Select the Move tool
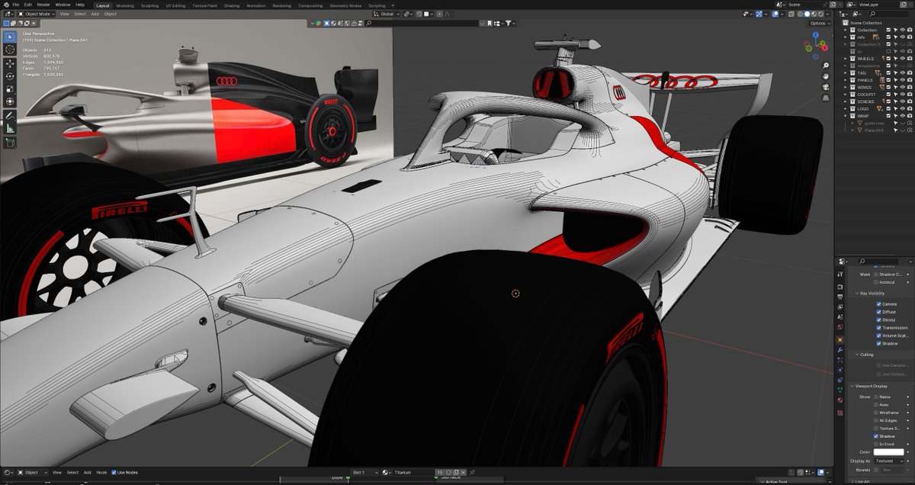The height and width of the screenshot is (485, 915). [x=10, y=63]
